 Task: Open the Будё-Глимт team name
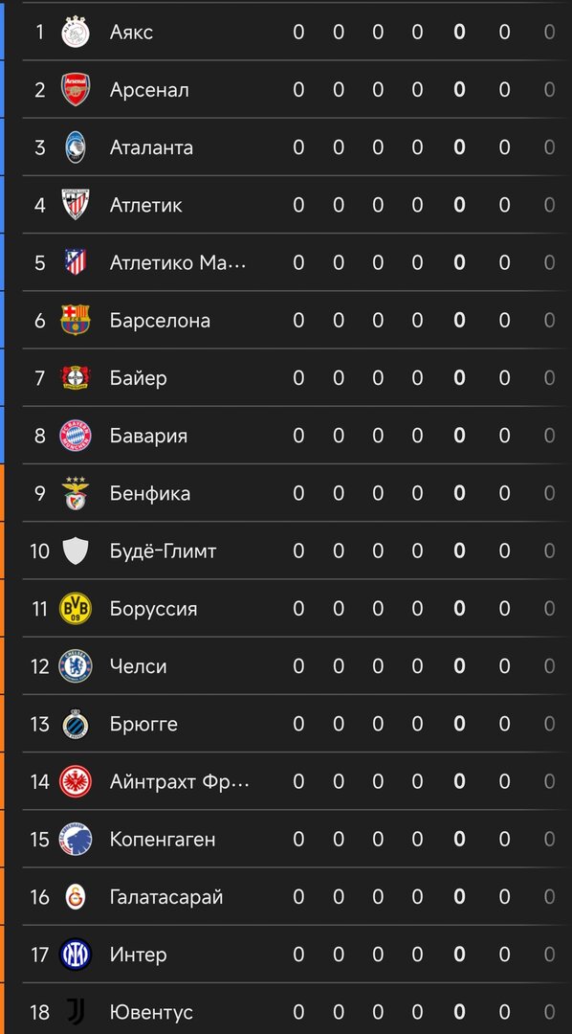163,551
